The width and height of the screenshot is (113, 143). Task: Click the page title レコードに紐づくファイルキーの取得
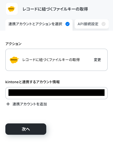click(x=55, y=9)
